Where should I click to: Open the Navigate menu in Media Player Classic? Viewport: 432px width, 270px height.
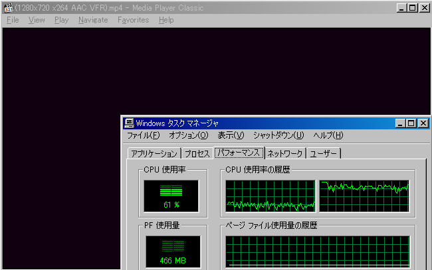(93, 20)
